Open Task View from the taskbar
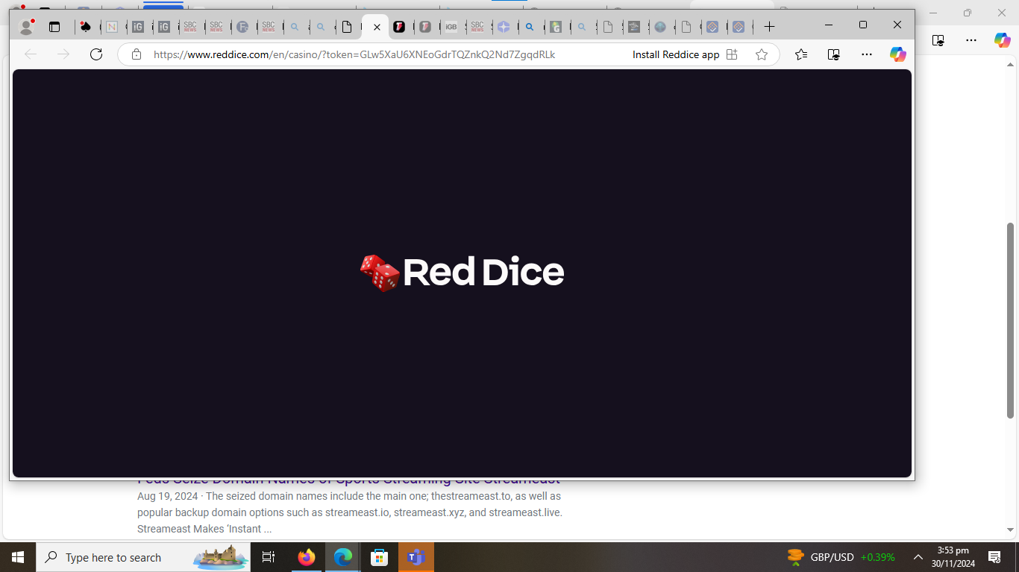The height and width of the screenshot is (572, 1019). [269, 557]
